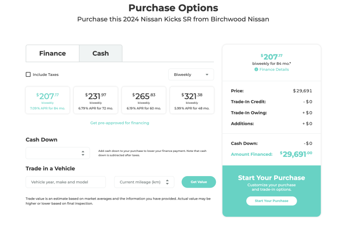The width and height of the screenshot is (339, 226).
Task: Click the biweekly for 84 mo.* summary text
Action: pos(271,64)
